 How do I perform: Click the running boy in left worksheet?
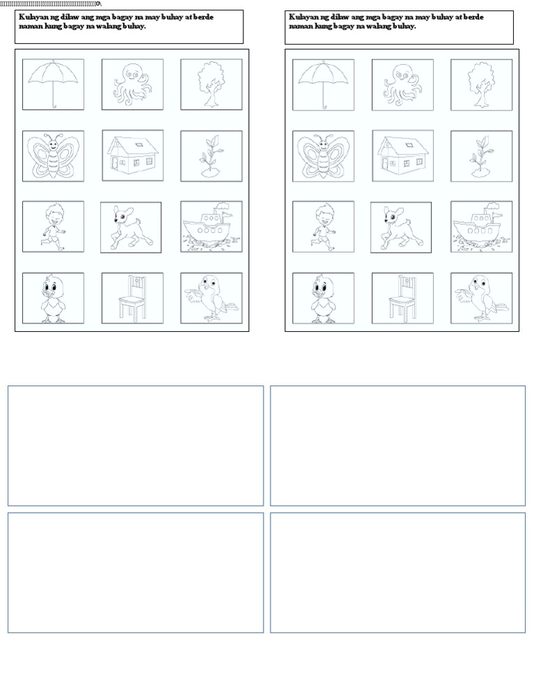pos(53,227)
